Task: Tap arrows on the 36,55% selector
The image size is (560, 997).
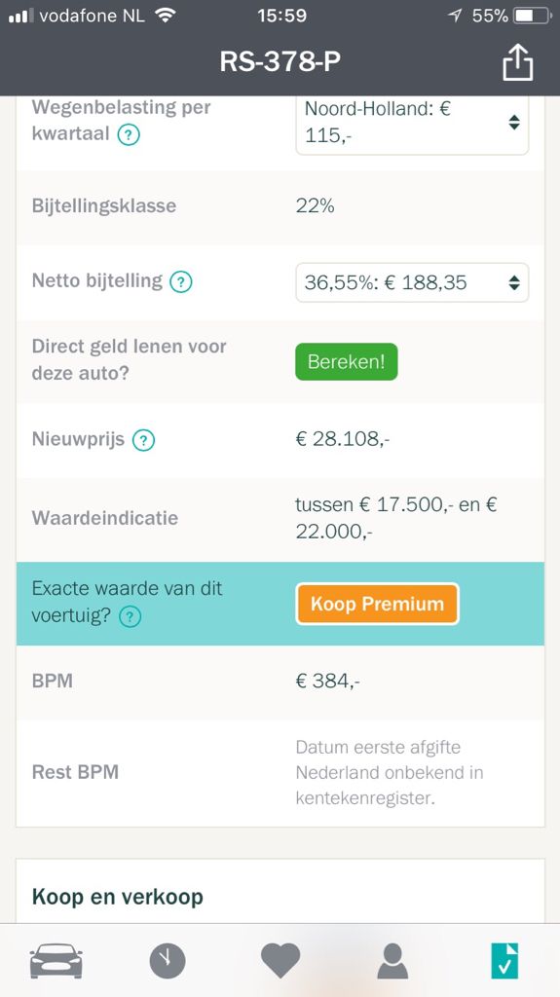Action: click(514, 283)
